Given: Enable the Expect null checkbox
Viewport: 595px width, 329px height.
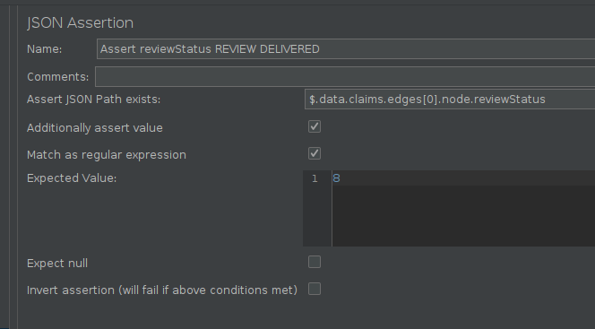Looking at the screenshot, I should click(x=315, y=262).
